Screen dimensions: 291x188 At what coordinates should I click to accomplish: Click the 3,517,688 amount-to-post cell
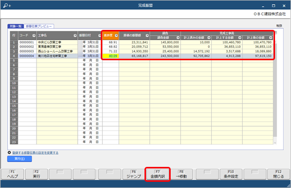(x=227, y=52)
